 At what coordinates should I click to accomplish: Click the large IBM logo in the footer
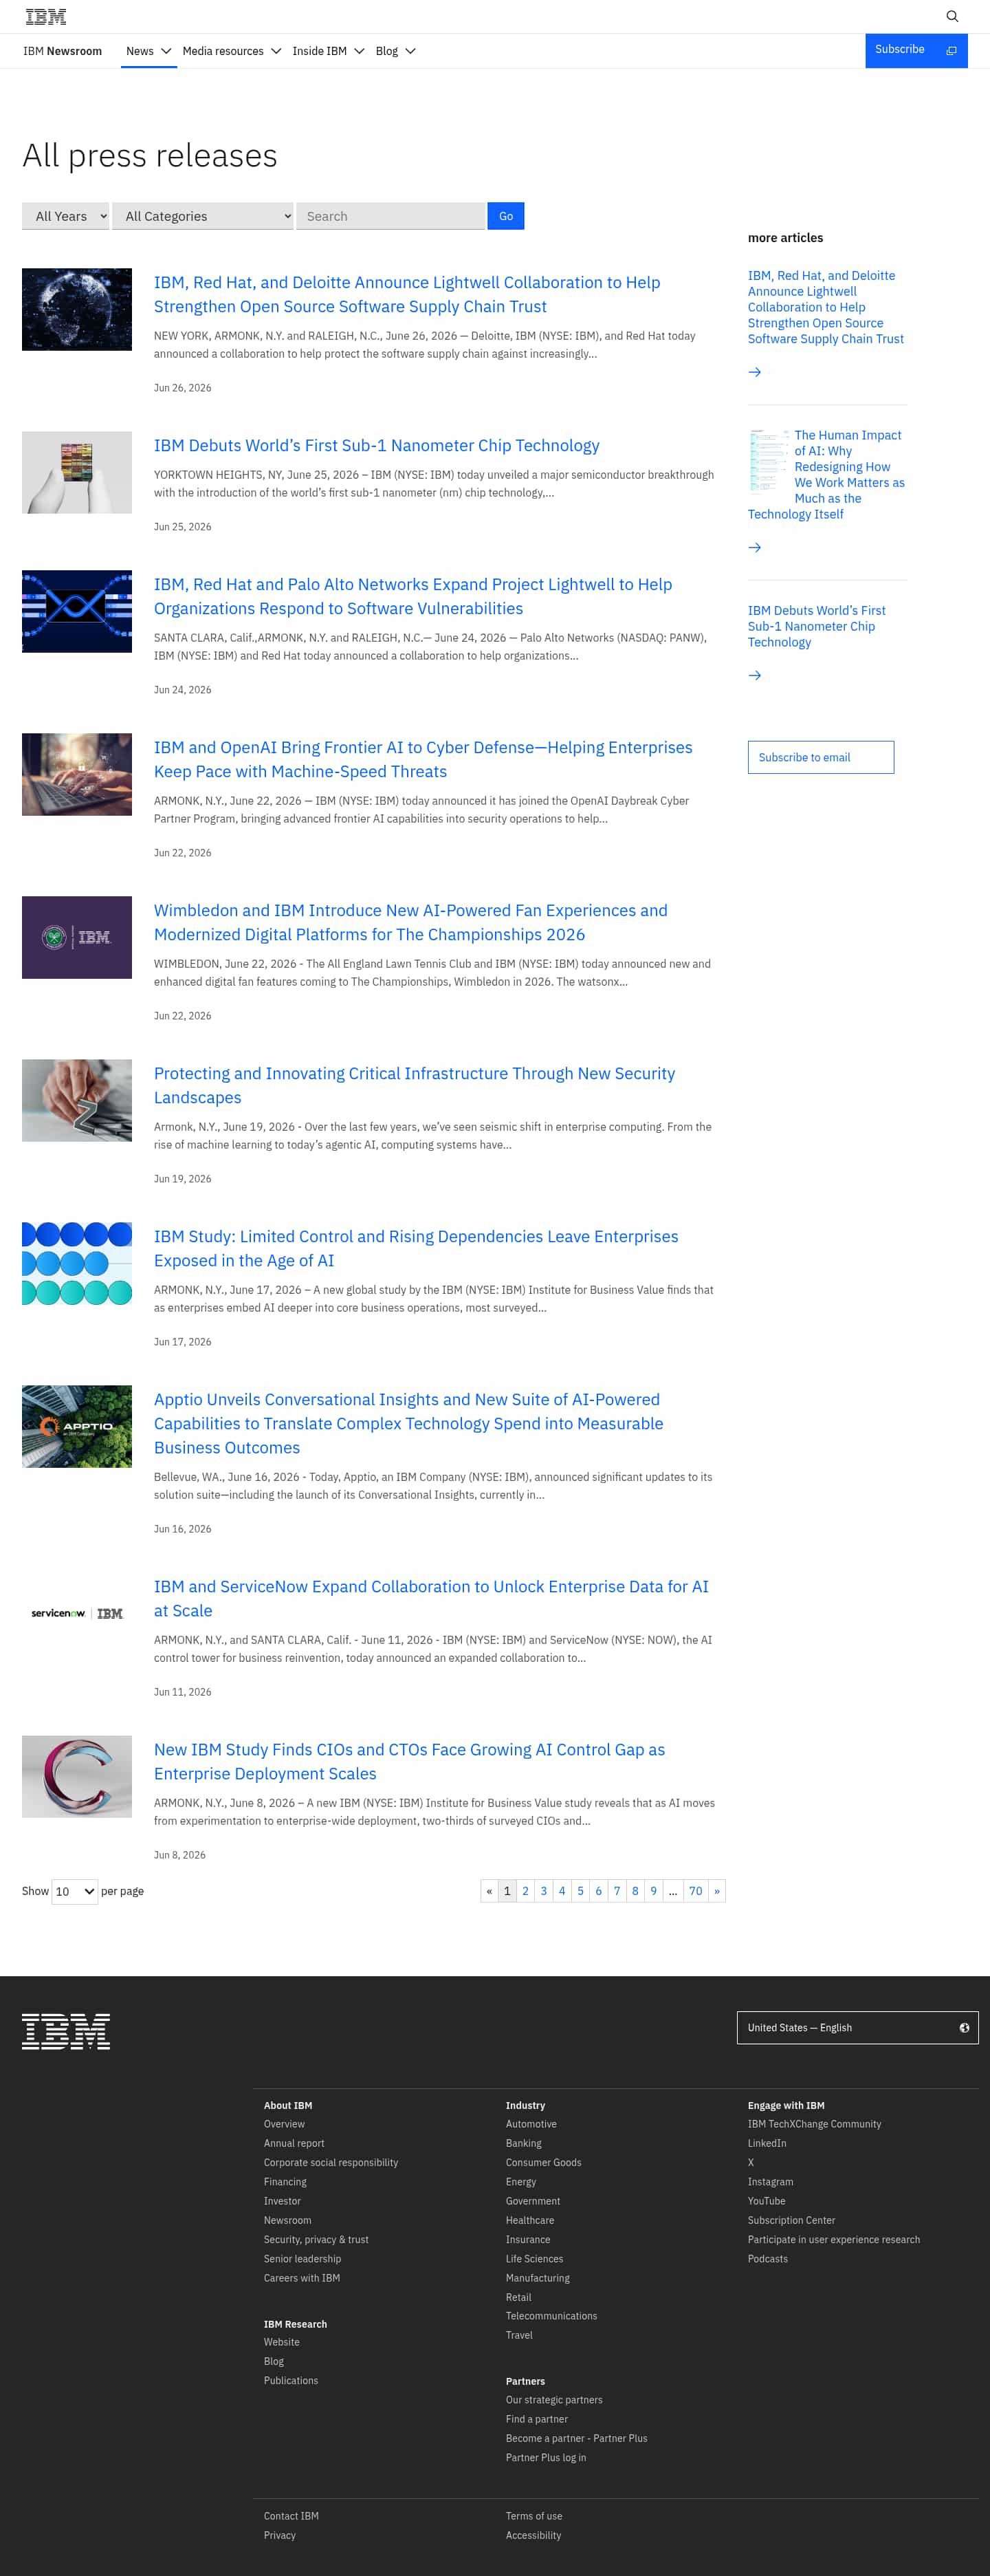pos(66,2031)
